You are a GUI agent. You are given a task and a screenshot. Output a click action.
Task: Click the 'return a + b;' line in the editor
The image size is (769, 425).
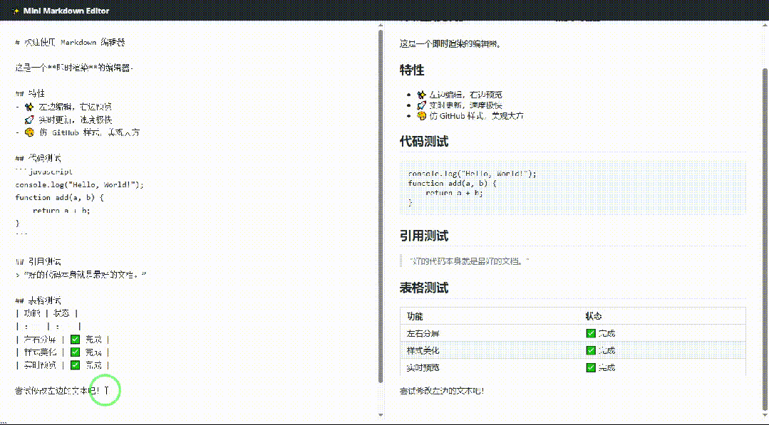tap(62, 211)
